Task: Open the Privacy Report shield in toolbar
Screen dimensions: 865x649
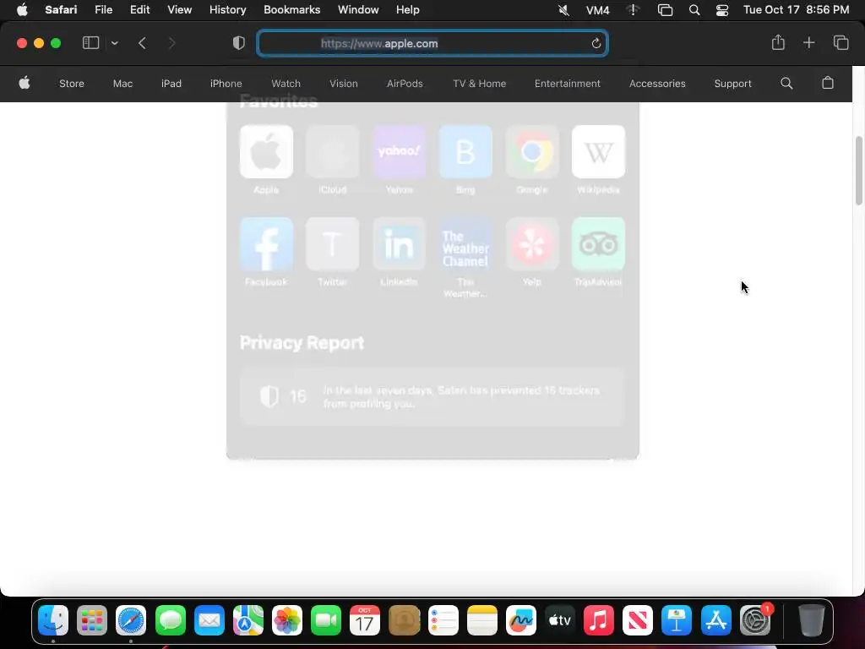Action: click(x=239, y=43)
